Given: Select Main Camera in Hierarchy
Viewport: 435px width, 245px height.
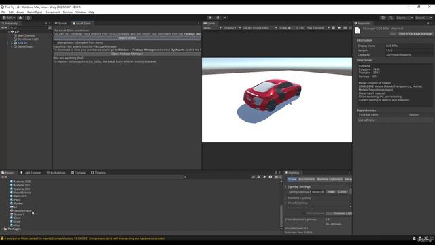Looking at the screenshot, I should (26, 35).
